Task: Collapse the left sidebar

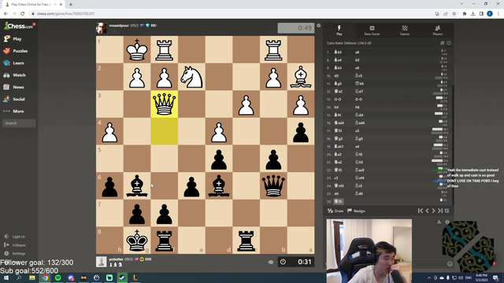Action: [15, 244]
